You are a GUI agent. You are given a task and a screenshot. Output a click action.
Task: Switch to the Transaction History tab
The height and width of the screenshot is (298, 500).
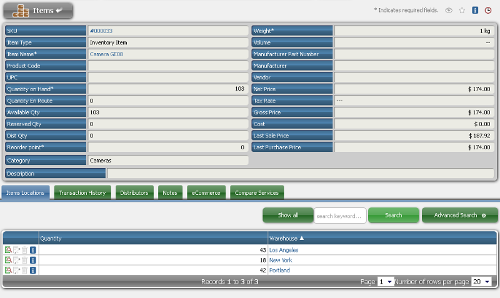[x=82, y=193]
